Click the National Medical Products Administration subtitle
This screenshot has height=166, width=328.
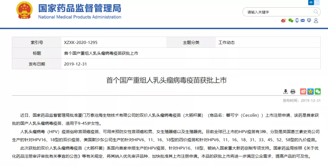pos(80,17)
